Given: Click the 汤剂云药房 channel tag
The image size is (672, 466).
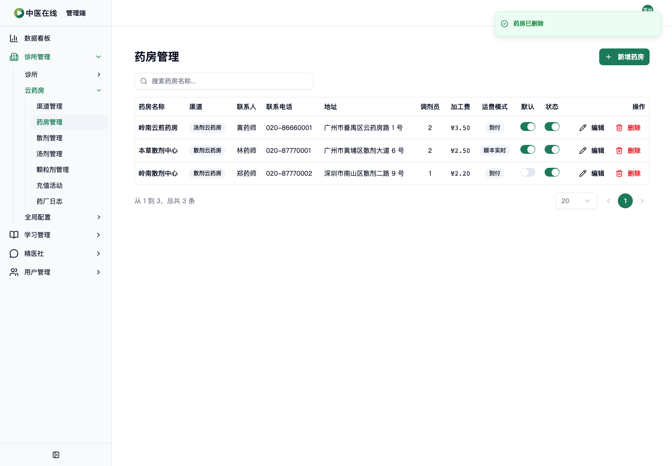Looking at the screenshot, I should click(207, 128).
